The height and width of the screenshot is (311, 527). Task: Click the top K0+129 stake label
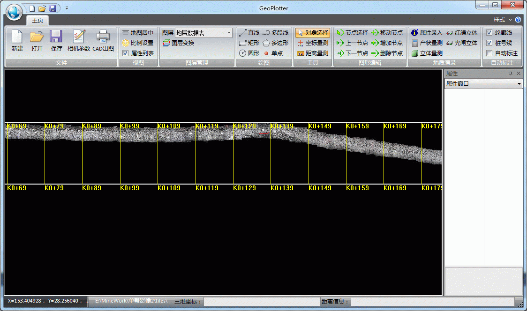coord(244,126)
